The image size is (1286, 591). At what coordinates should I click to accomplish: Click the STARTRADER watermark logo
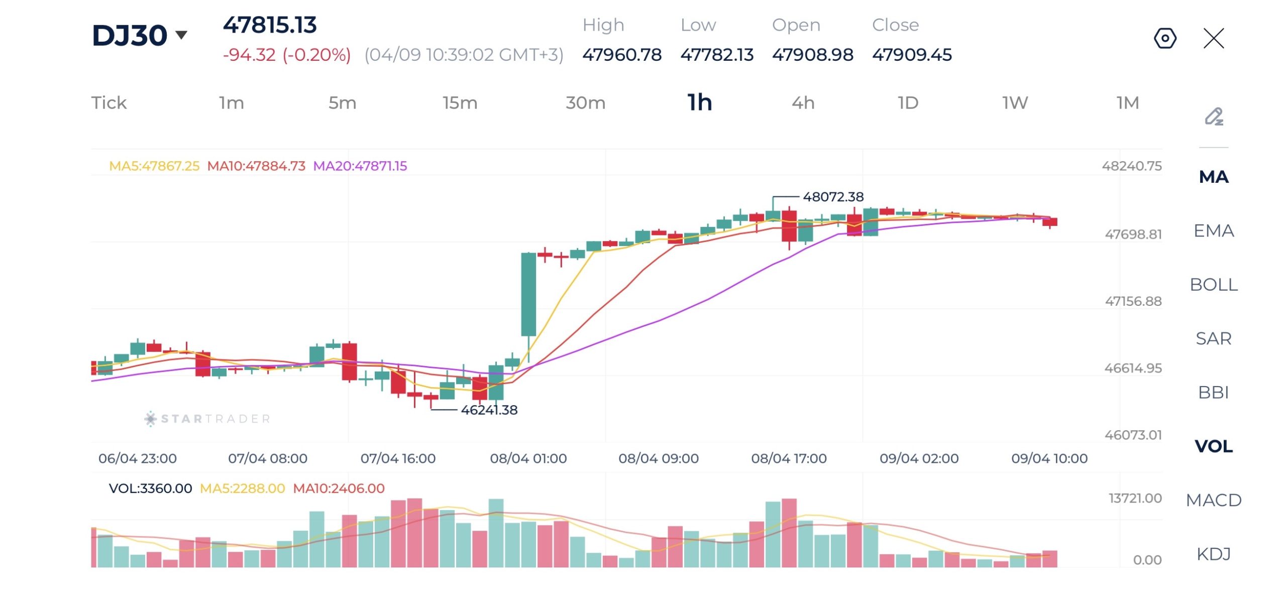point(207,418)
